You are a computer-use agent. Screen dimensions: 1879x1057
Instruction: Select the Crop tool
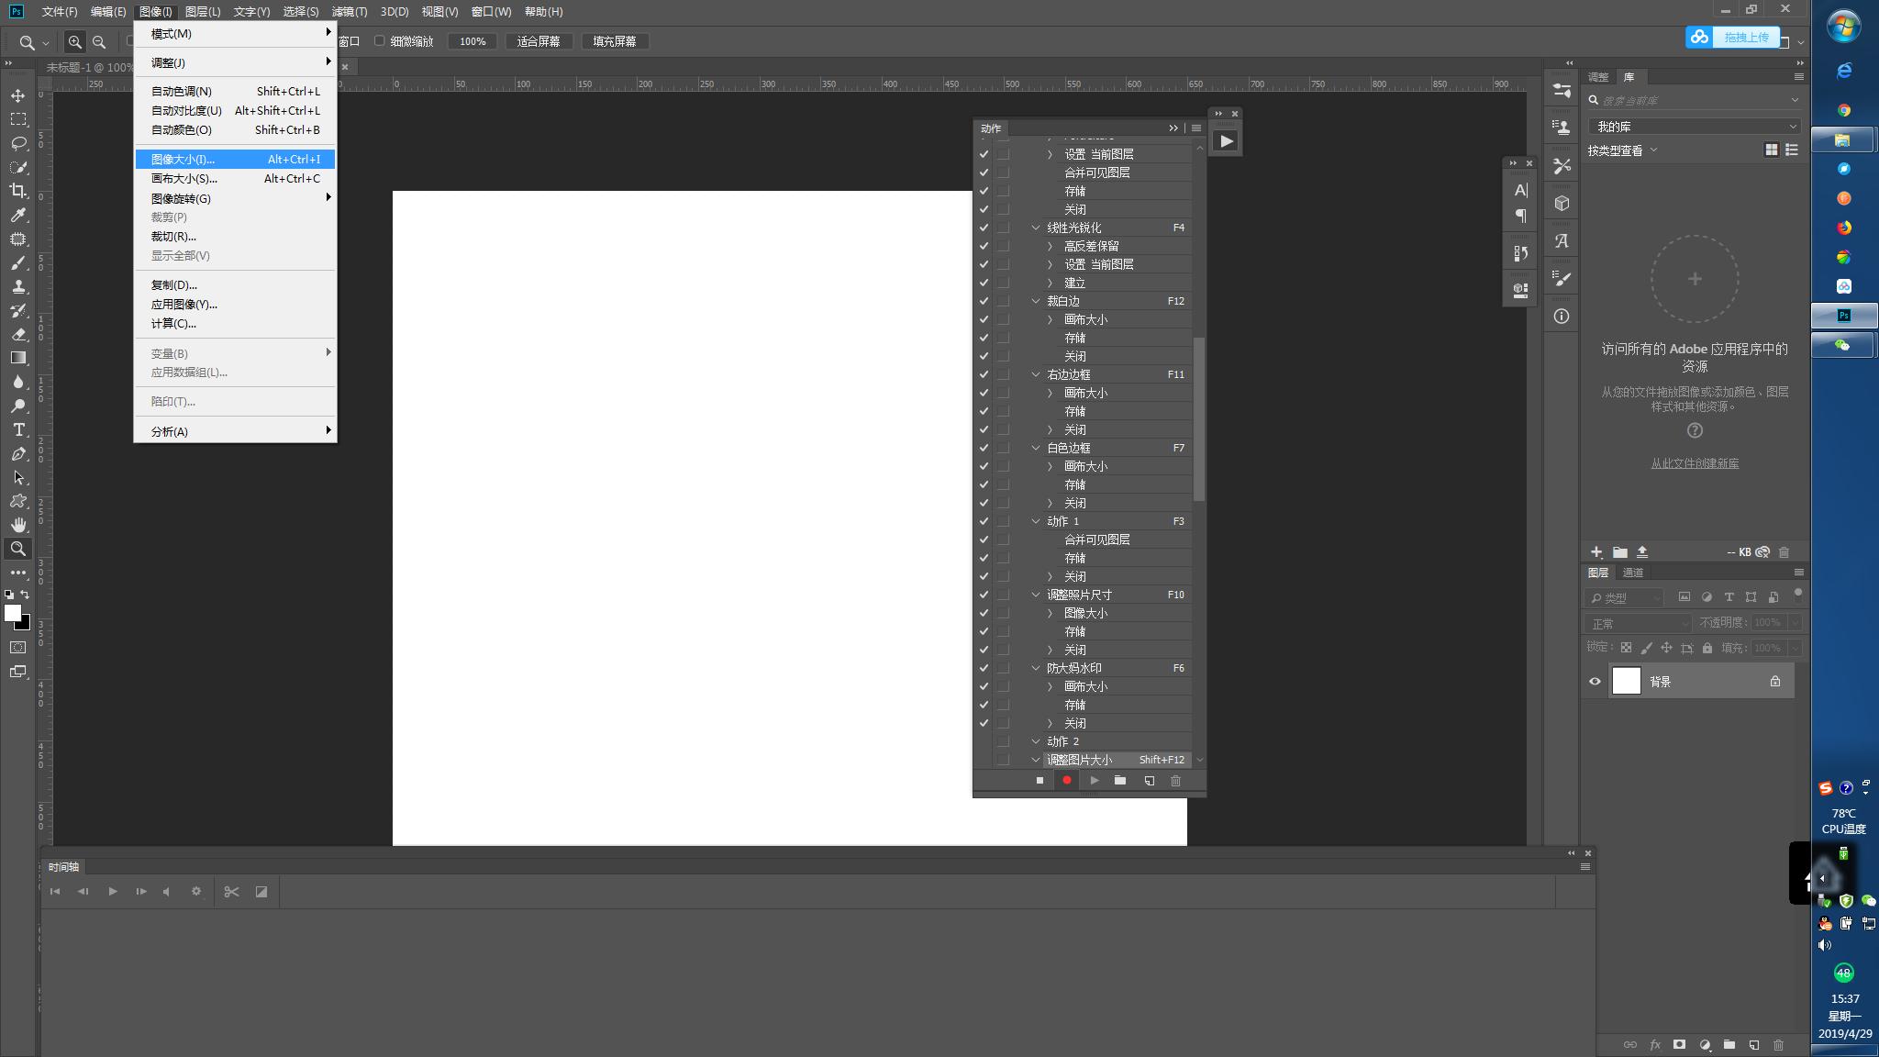[17, 191]
